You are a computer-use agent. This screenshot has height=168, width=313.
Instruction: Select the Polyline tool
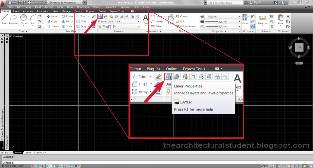pos(13,20)
